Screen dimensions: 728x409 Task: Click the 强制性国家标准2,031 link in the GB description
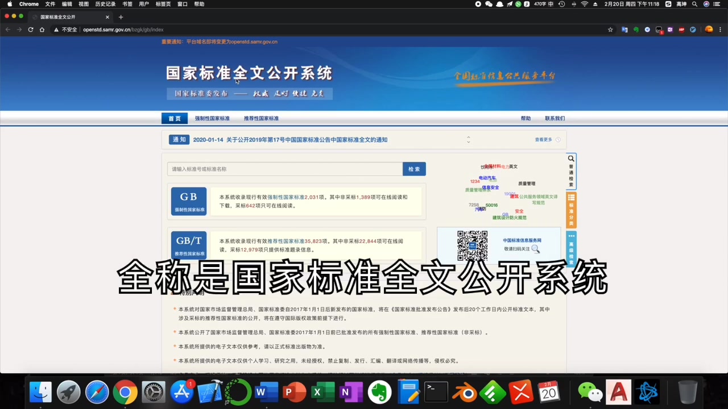click(x=293, y=197)
